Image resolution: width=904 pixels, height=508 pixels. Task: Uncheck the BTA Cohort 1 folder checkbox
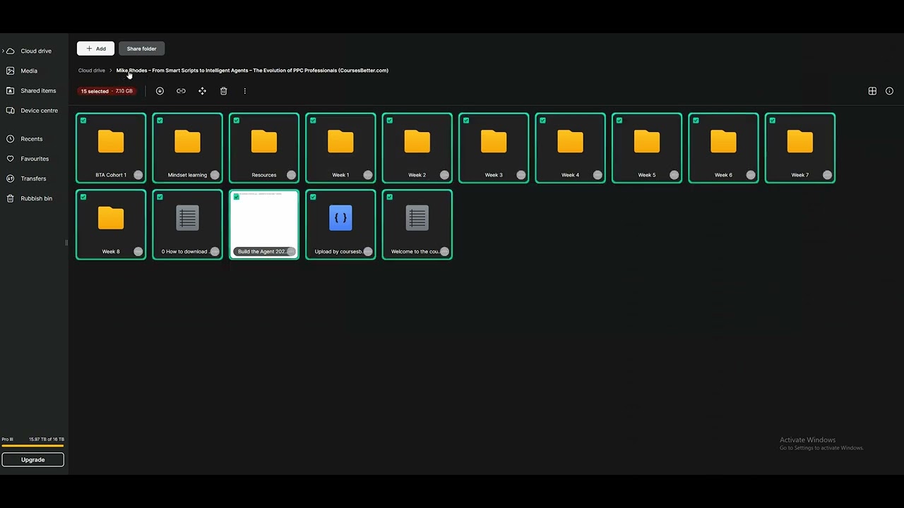tap(83, 121)
